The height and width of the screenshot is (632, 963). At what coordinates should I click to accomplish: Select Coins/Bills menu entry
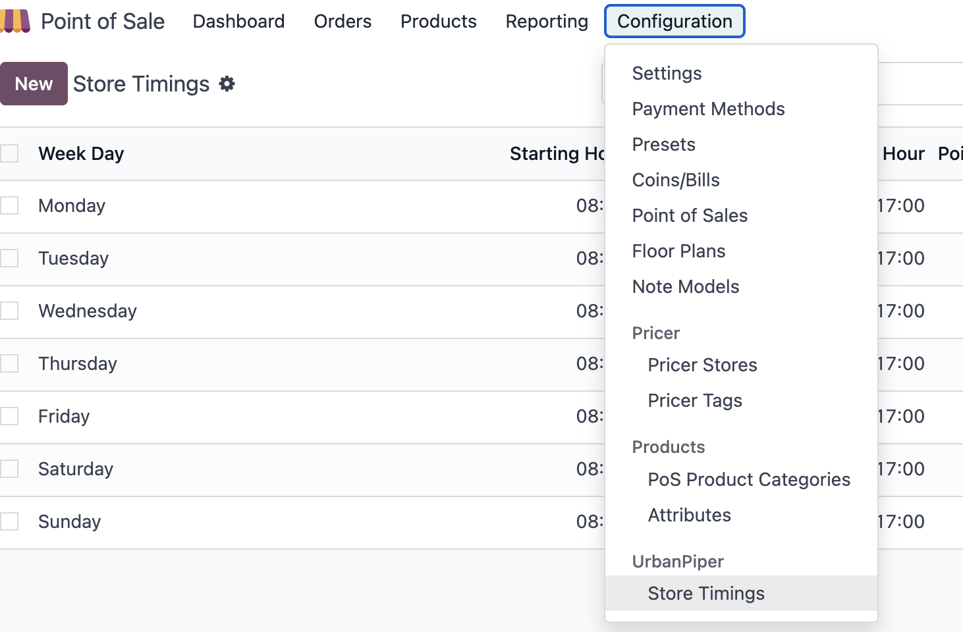pos(741,180)
